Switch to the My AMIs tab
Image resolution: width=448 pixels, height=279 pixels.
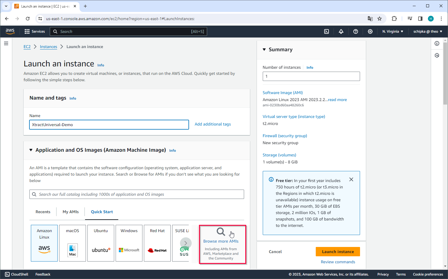click(70, 212)
